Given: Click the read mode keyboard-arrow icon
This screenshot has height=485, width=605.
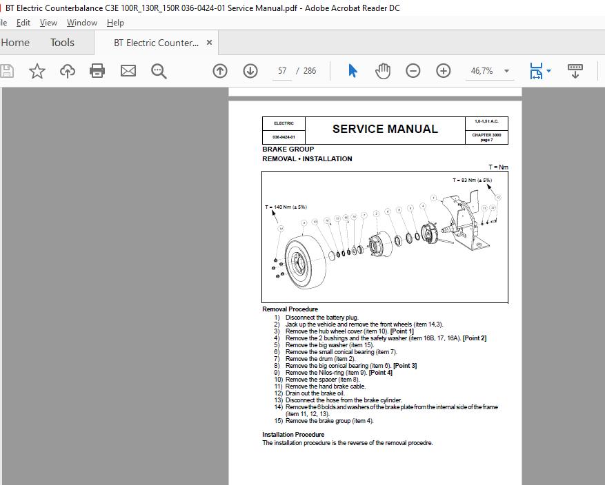Looking at the screenshot, I should pyautogui.click(x=575, y=71).
